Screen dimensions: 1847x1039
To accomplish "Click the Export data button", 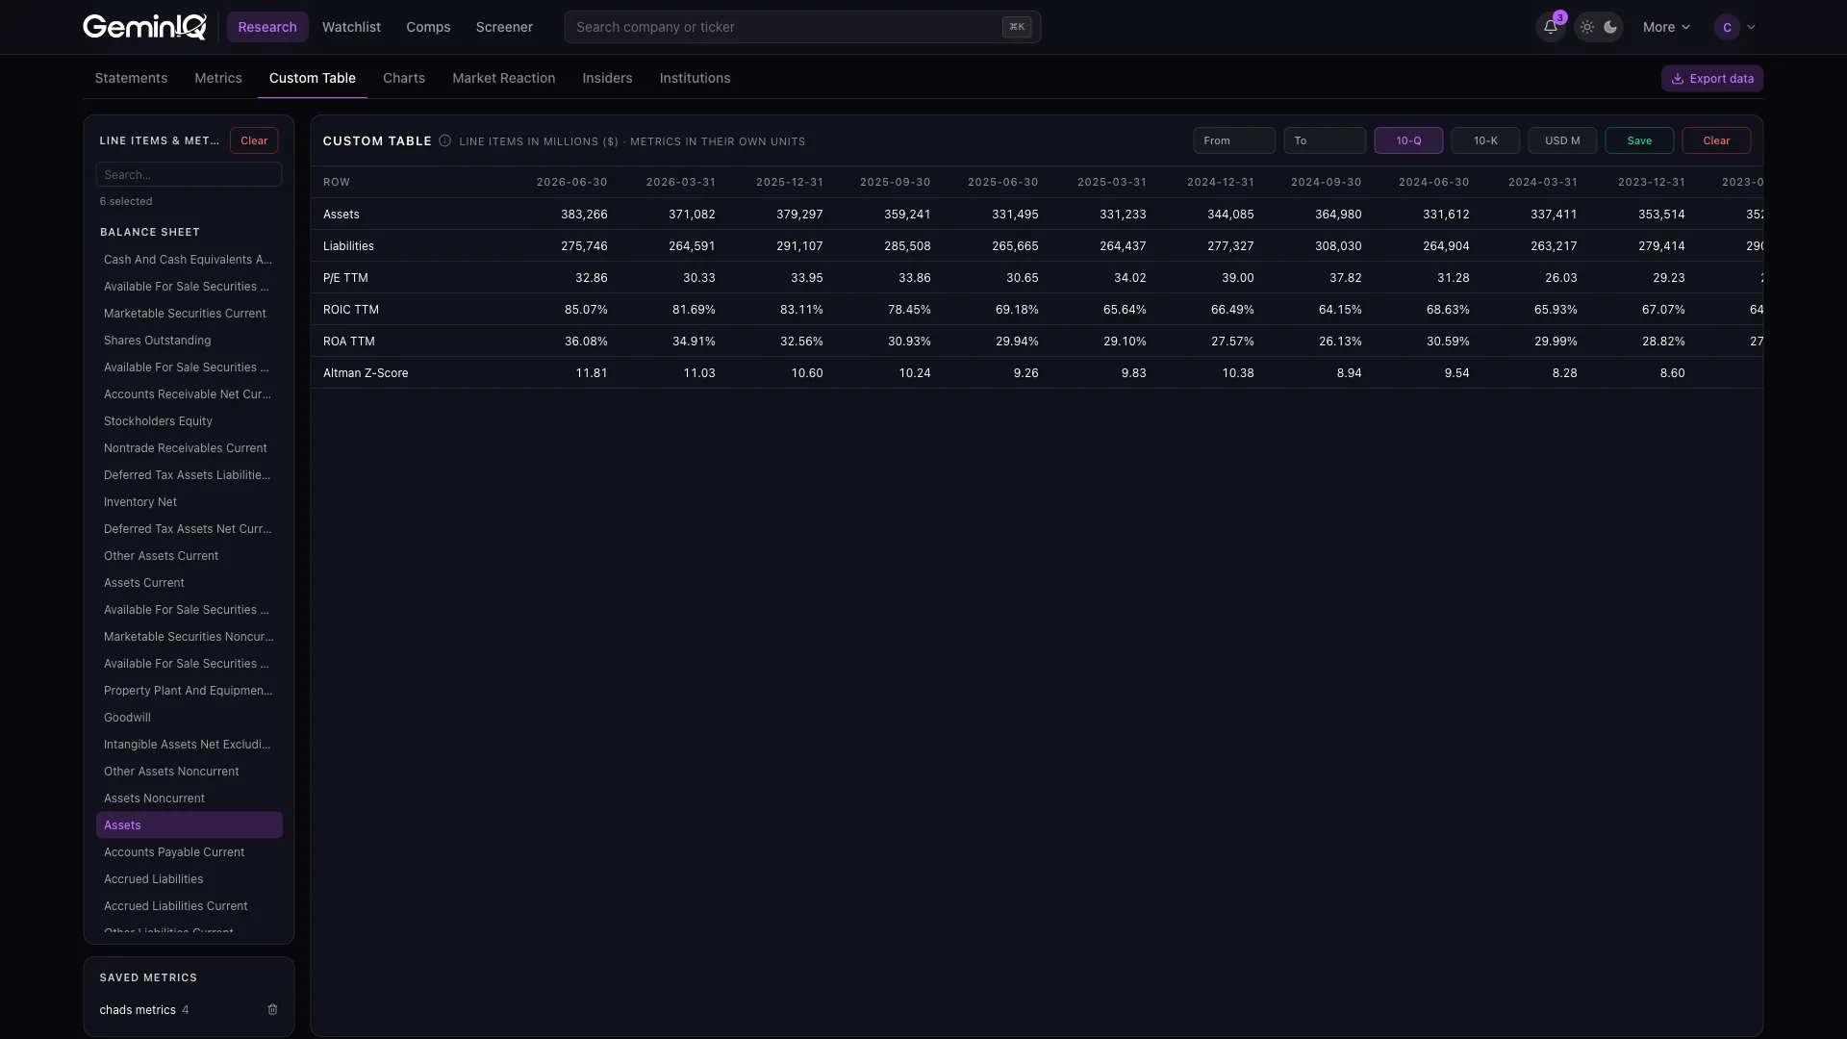I will [x=1712, y=78].
